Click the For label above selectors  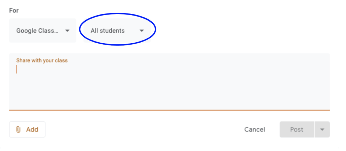click(x=14, y=10)
